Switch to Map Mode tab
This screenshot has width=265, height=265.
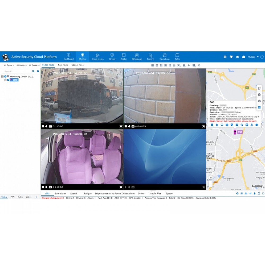(x=63, y=65)
